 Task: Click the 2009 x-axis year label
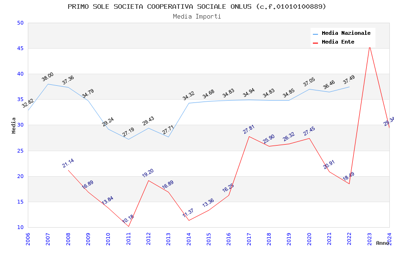88,239
